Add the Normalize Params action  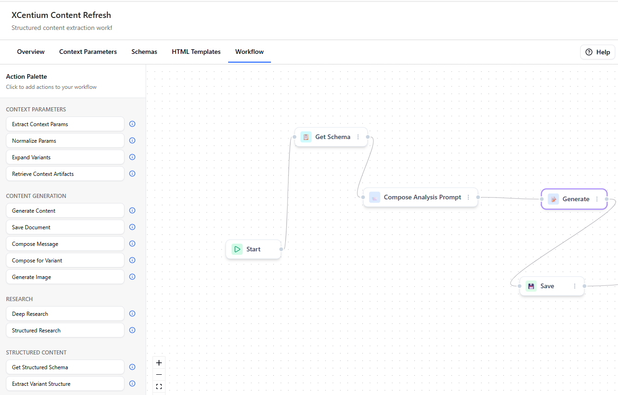point(65,140)
